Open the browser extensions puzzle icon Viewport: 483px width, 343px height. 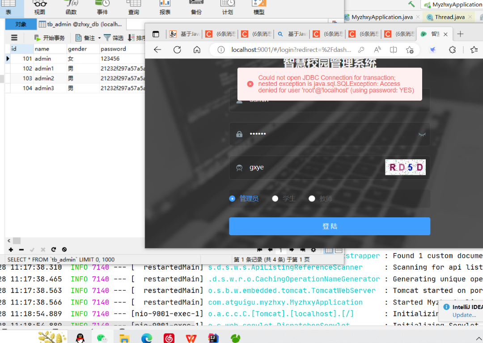click(x=452, y=50)
